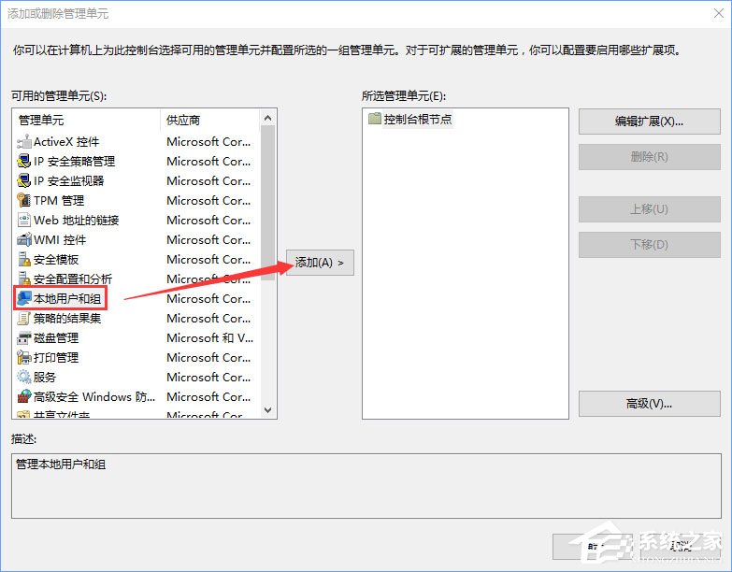The height and width of the screenshot is (572, 732).
Task: Click the IP 安全监视器 icon
Action: click(x=23, y=181)
